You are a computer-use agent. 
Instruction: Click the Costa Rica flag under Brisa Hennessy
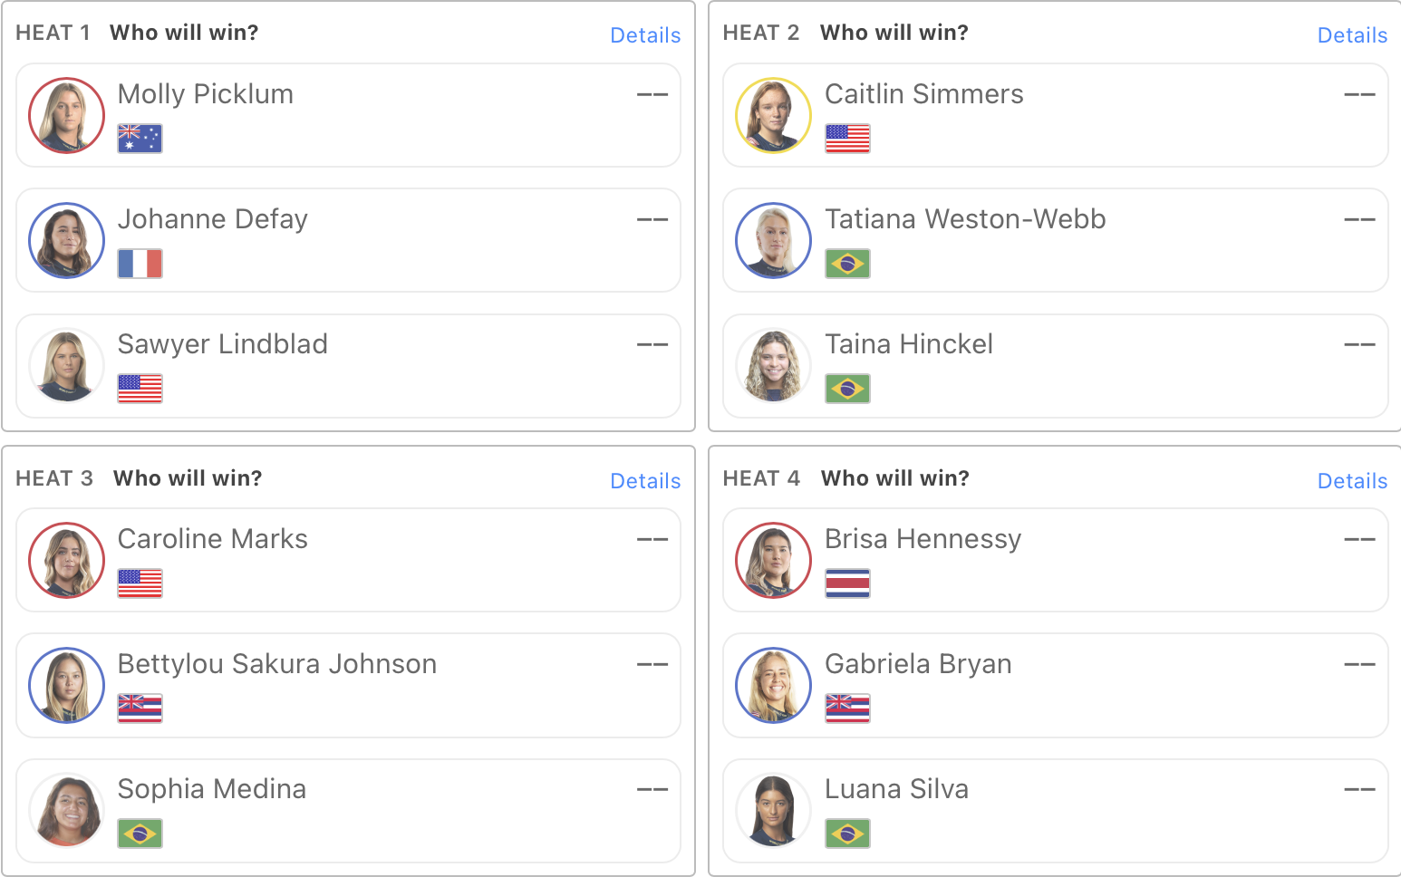point(847,583)
